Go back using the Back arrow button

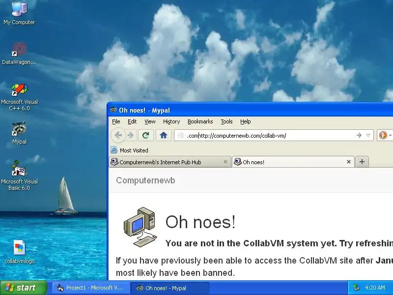click(x=118, y=136)
